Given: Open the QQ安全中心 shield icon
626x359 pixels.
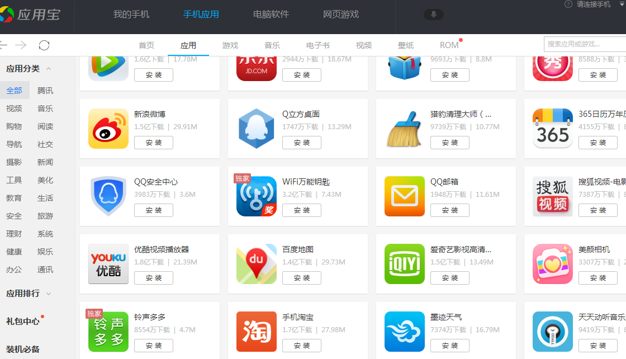Looking at the screenshot, I should [x=108, y=196].
